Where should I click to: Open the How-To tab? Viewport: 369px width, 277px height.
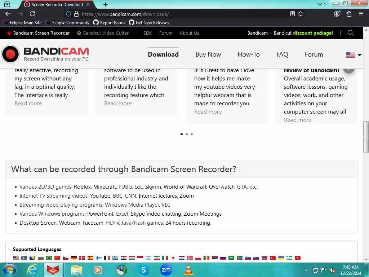tap(249, 54)
